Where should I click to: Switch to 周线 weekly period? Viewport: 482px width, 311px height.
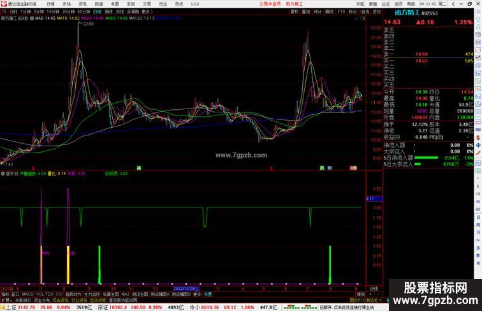[108, 11]
